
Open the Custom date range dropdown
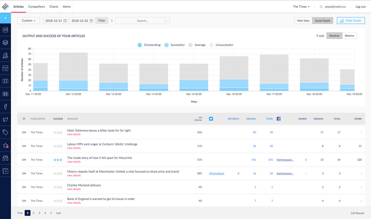(x=28, y=20)
